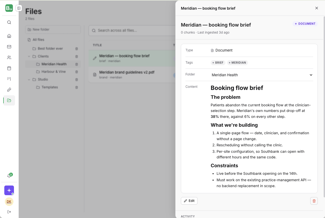Open the calendar sidebar icon
Screen dimensions: 325x218
(x=9, y=68)
